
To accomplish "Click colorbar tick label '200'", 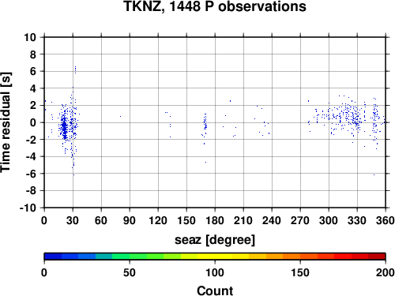I will (x=386, y=273).
